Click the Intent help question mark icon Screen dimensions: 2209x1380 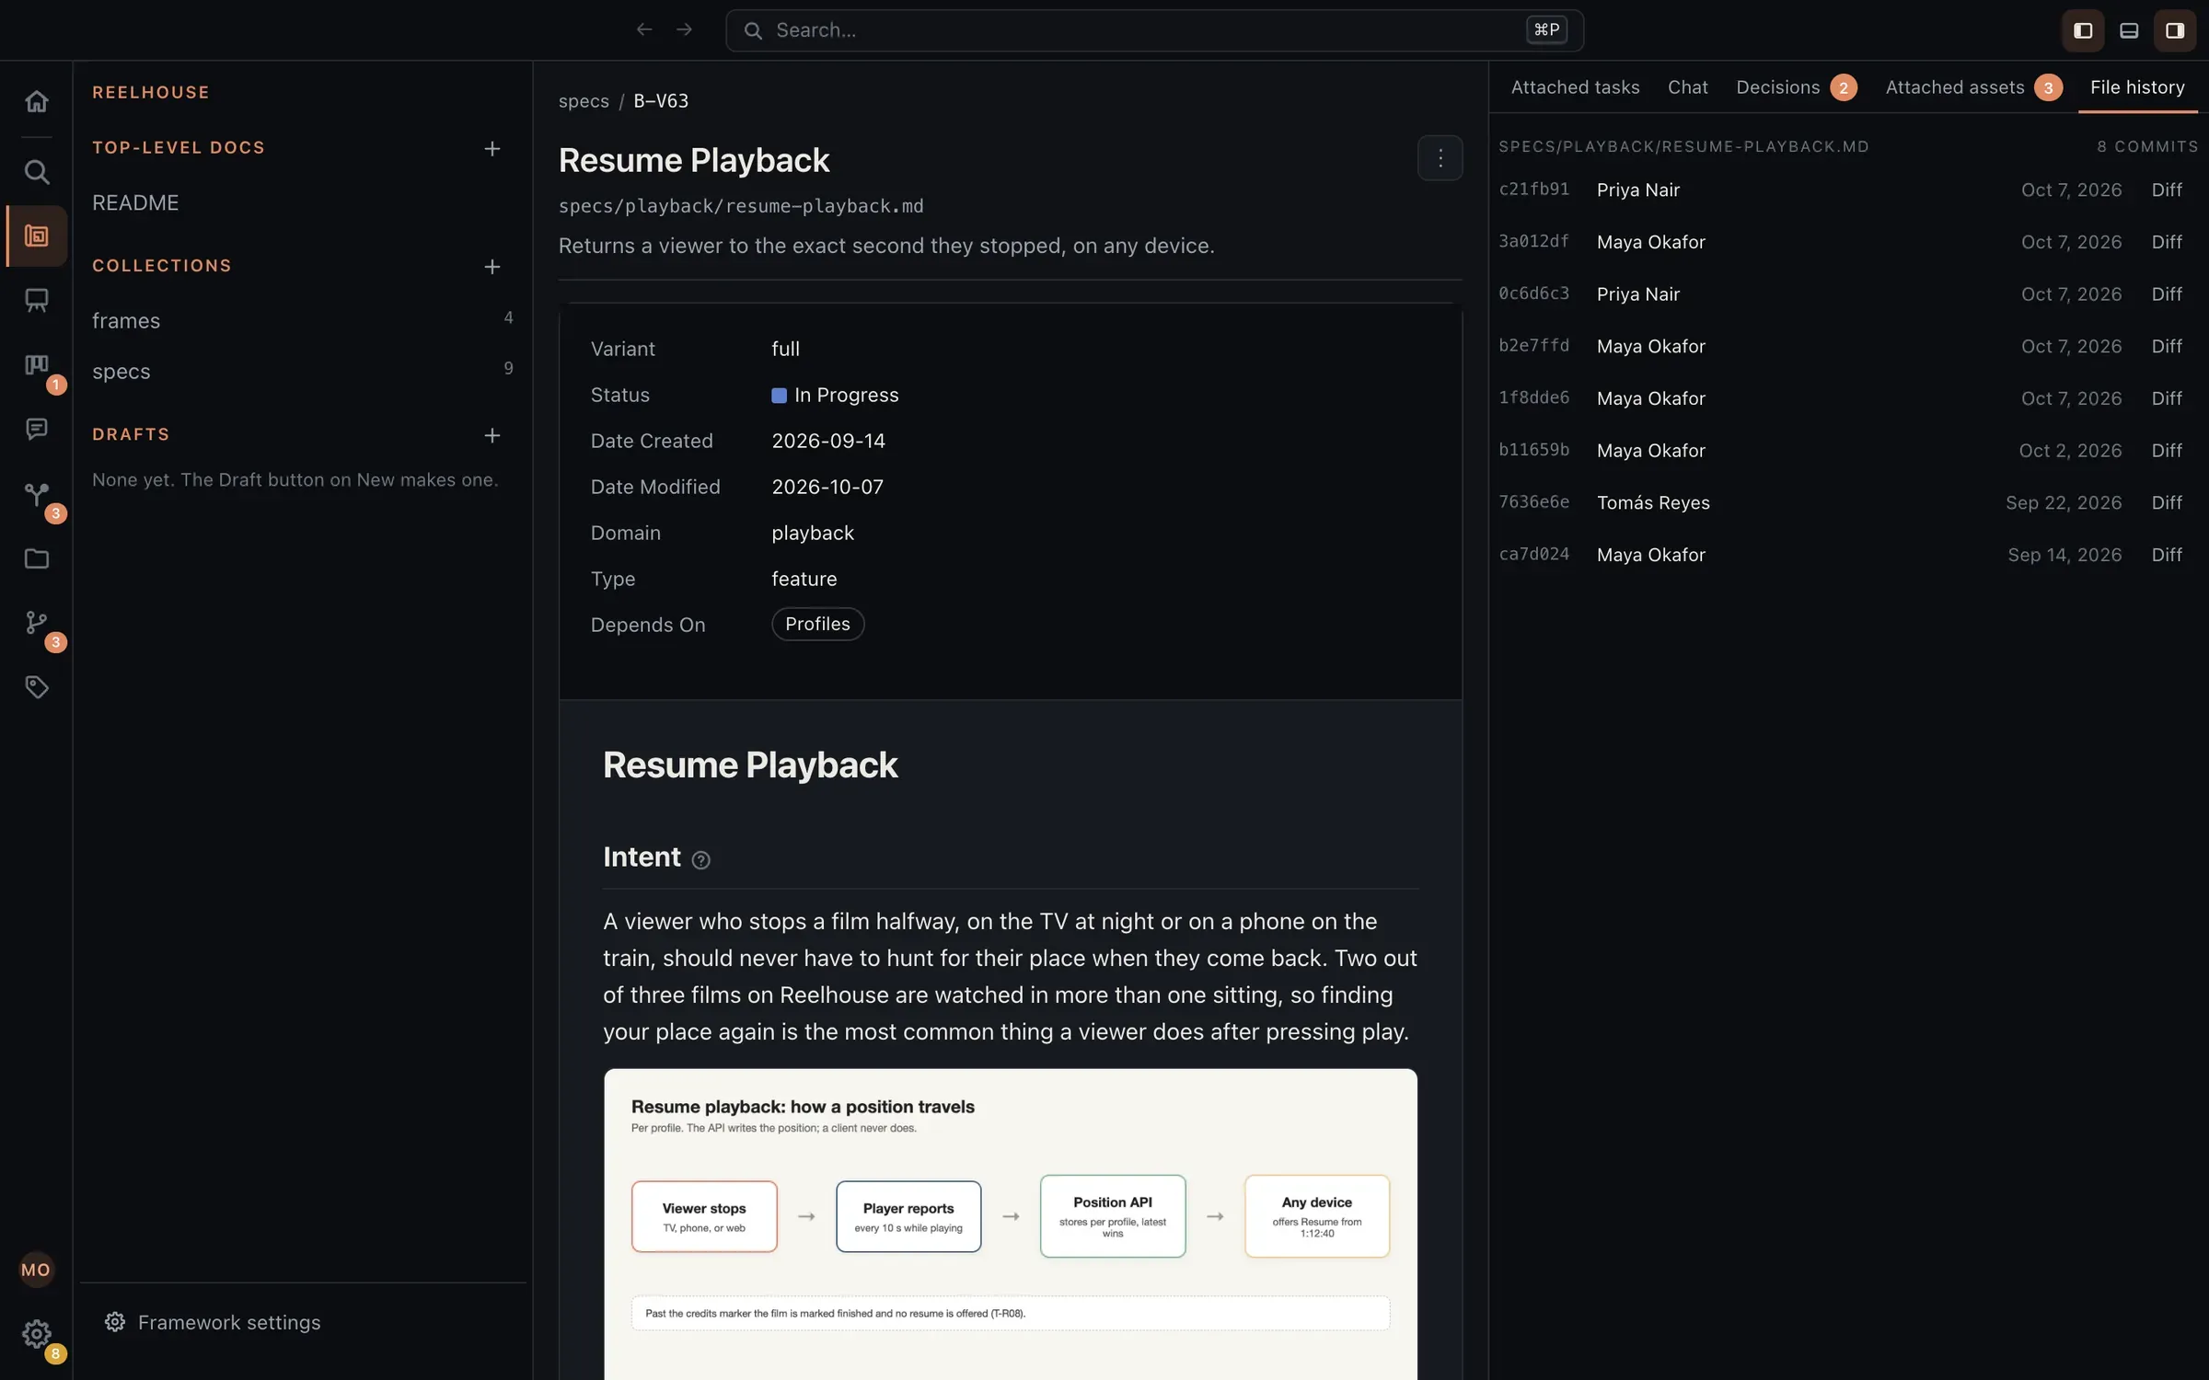700,860
